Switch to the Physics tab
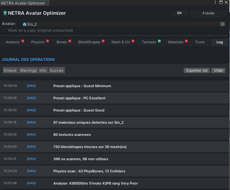Screen dimensions: 230x190 (x=38, y=42)
